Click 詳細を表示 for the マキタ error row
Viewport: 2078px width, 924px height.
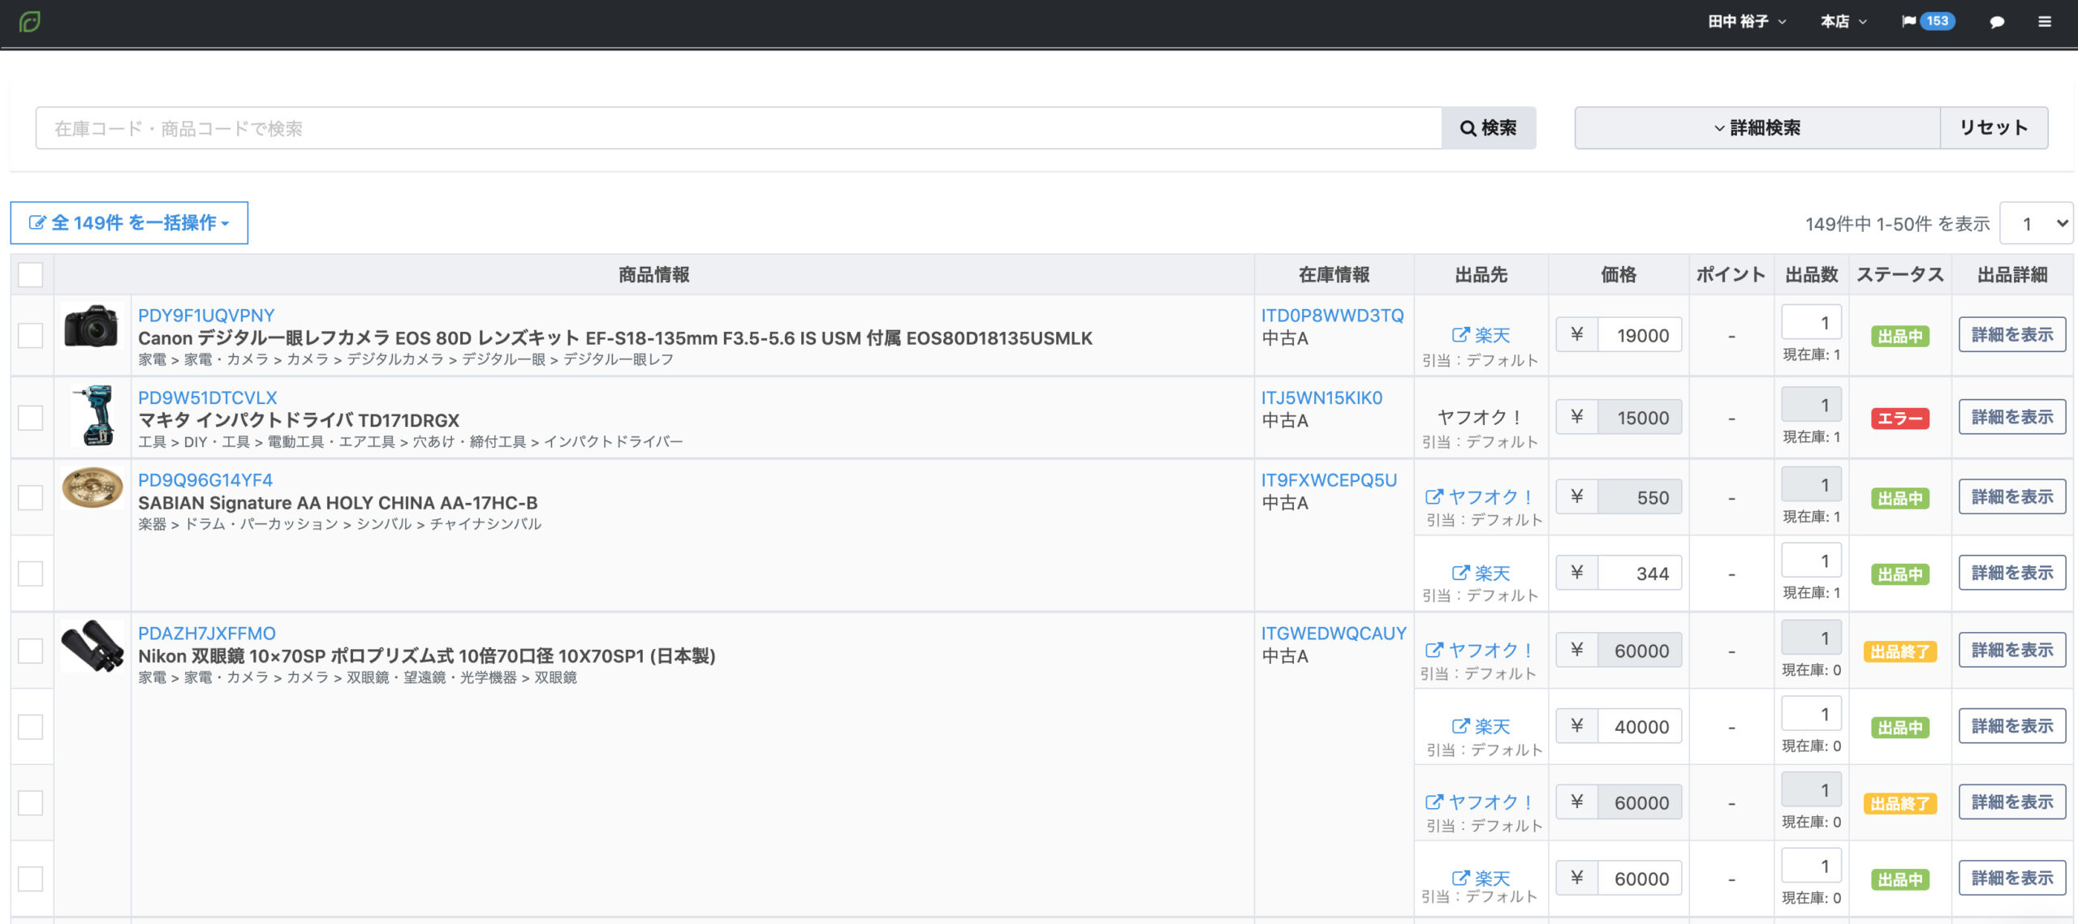pyautogui.click(x=2012, y=417)
